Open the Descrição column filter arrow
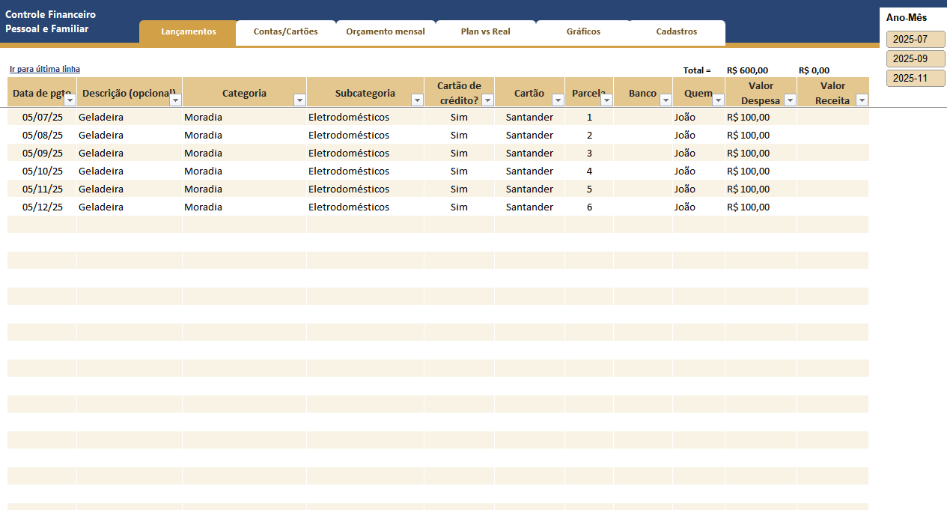Viewport: 947px width, 510px height. tap(176, 100)
